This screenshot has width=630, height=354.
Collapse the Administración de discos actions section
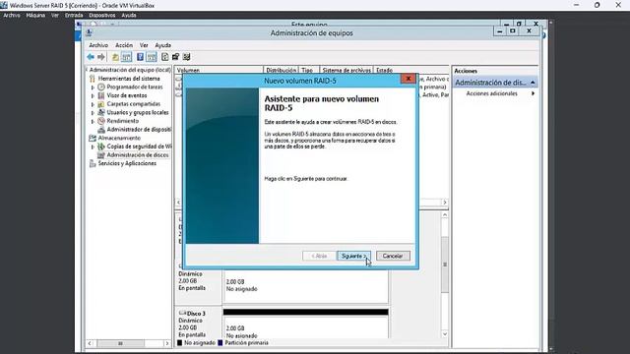(x=533, y=83)
